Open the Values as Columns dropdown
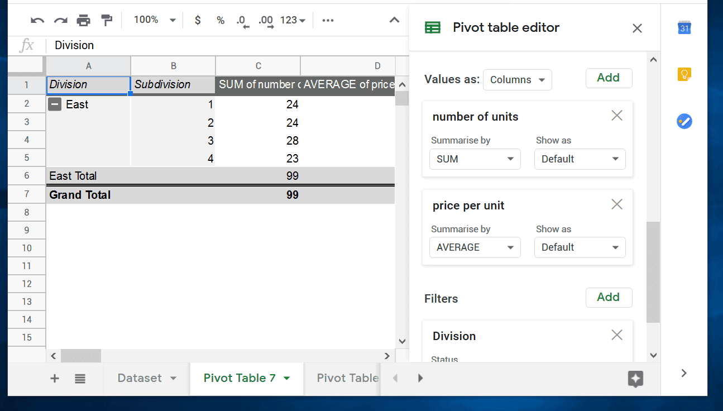Image resolution: width=723 pixels, height=411 pixels. pyautogui.click(x=517, y=79)
